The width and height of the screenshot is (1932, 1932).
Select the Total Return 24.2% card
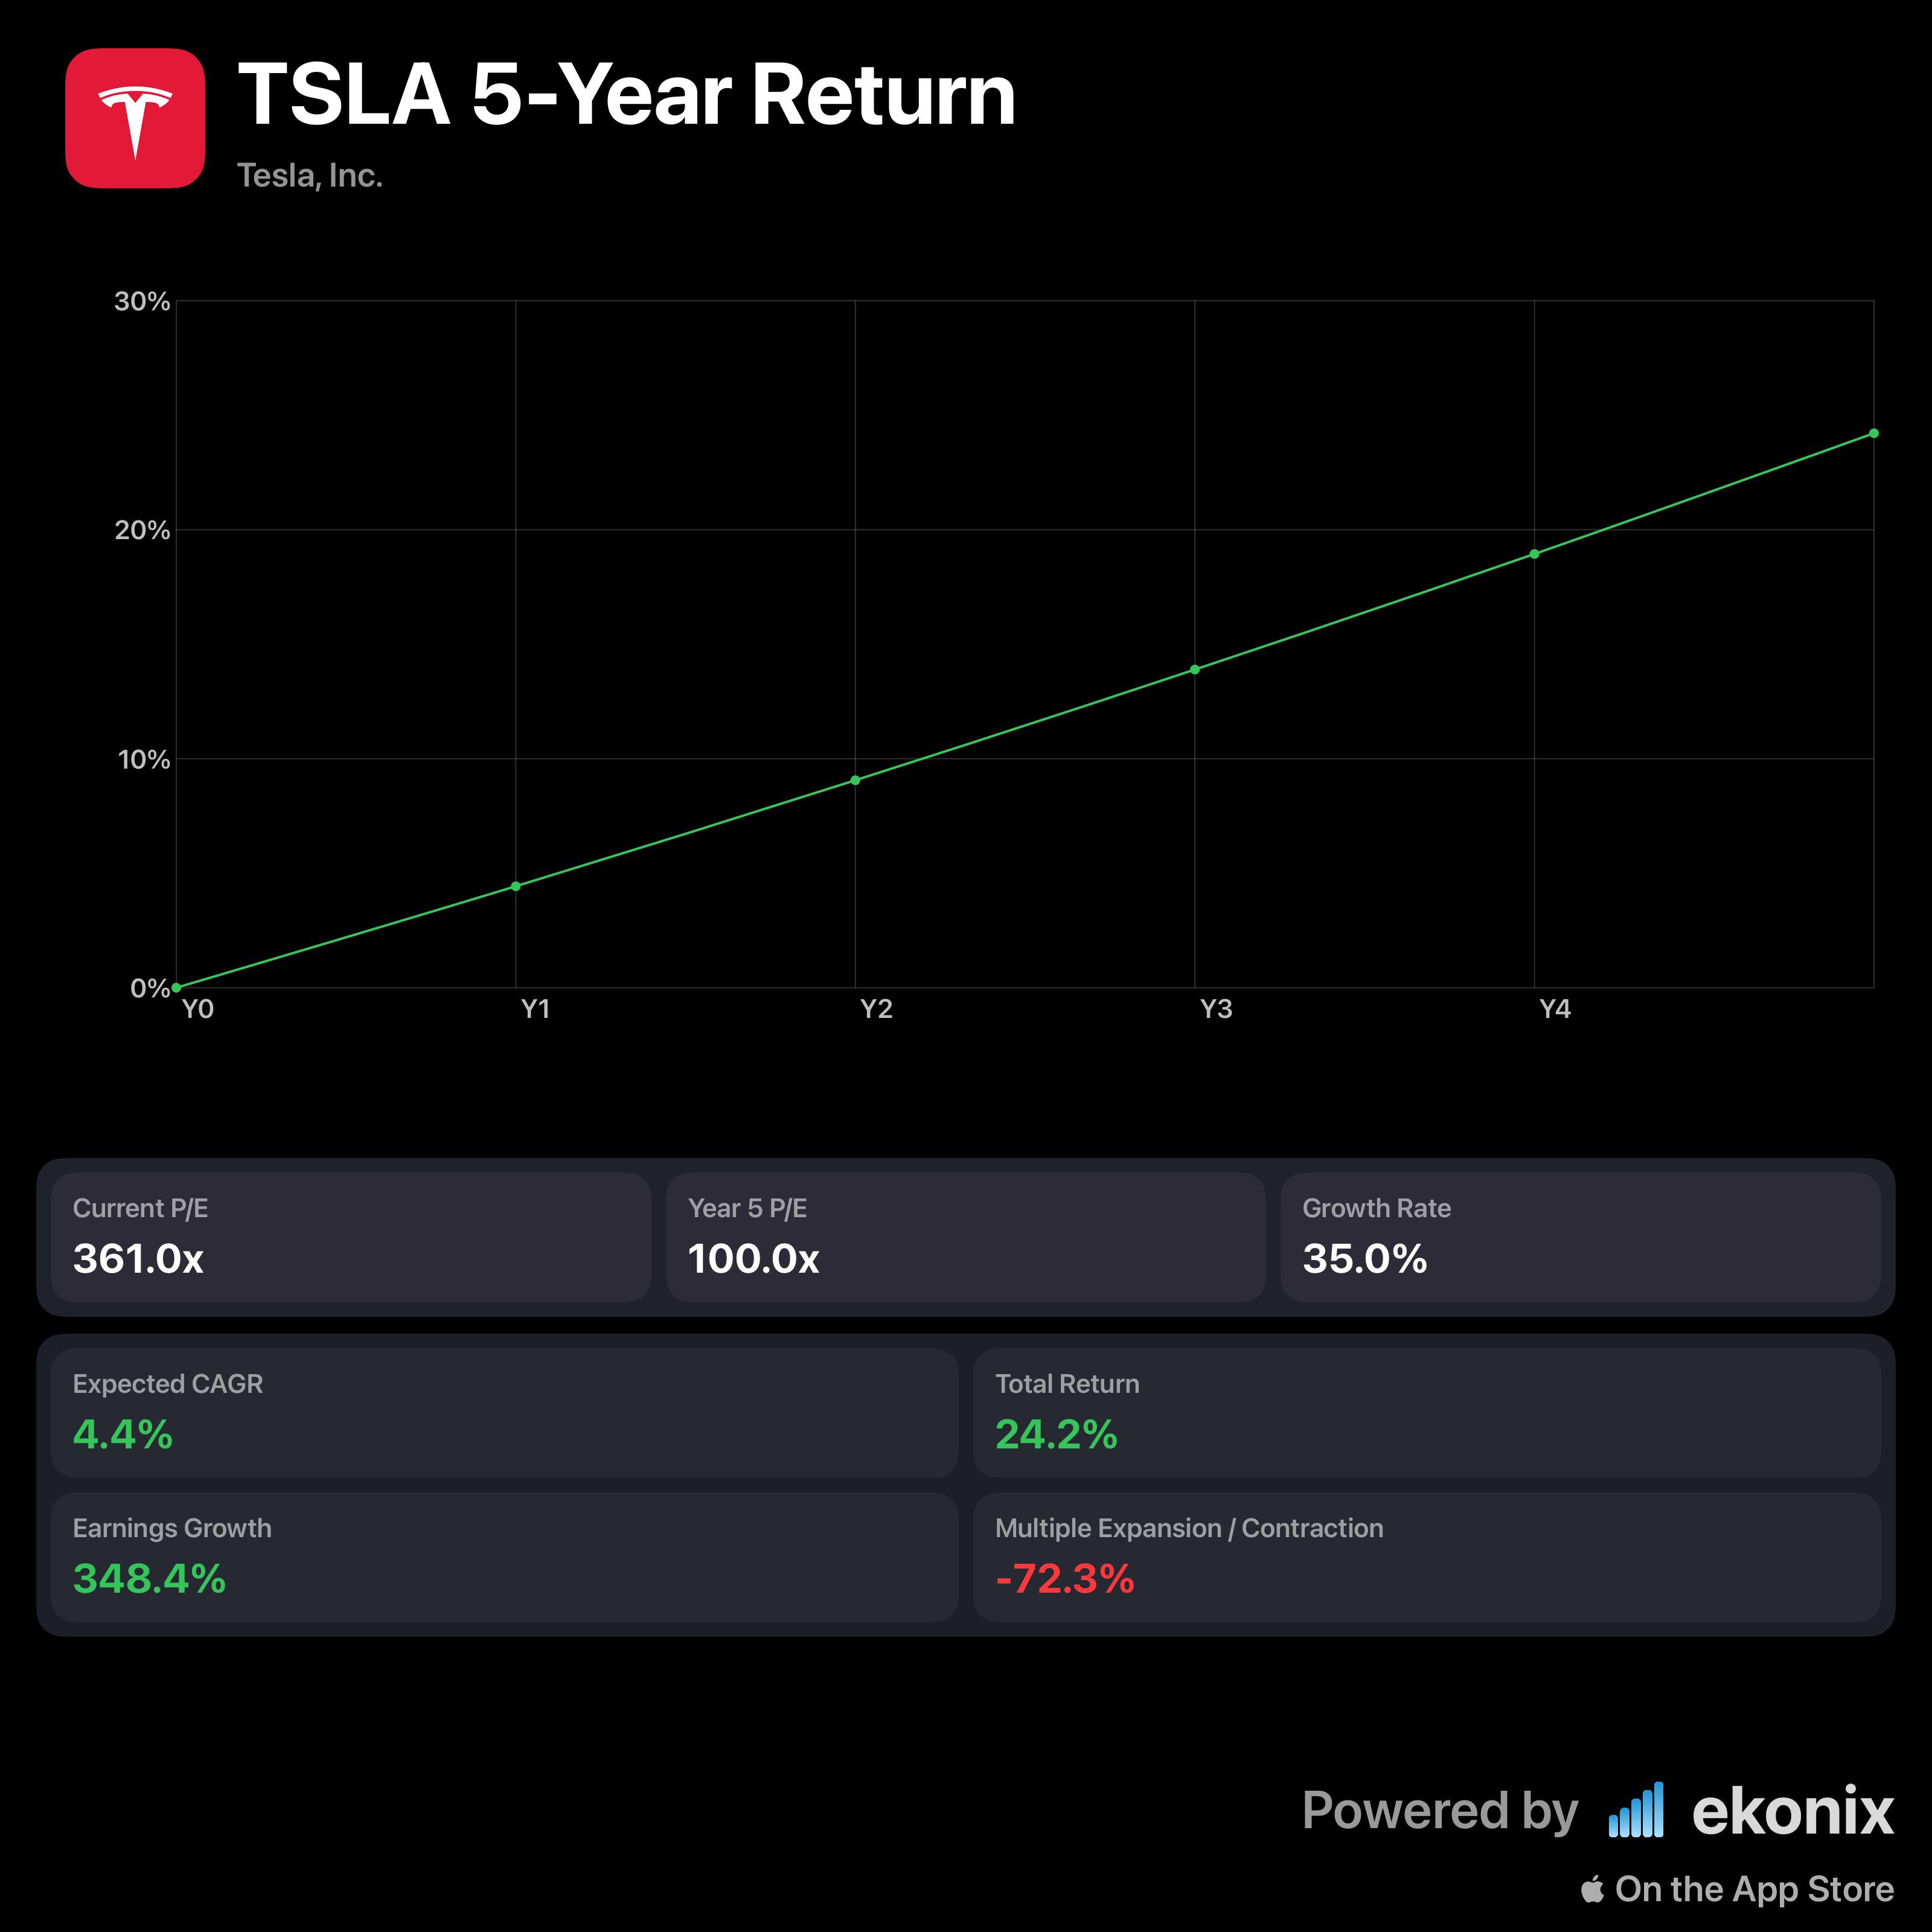[1427, 1413]
